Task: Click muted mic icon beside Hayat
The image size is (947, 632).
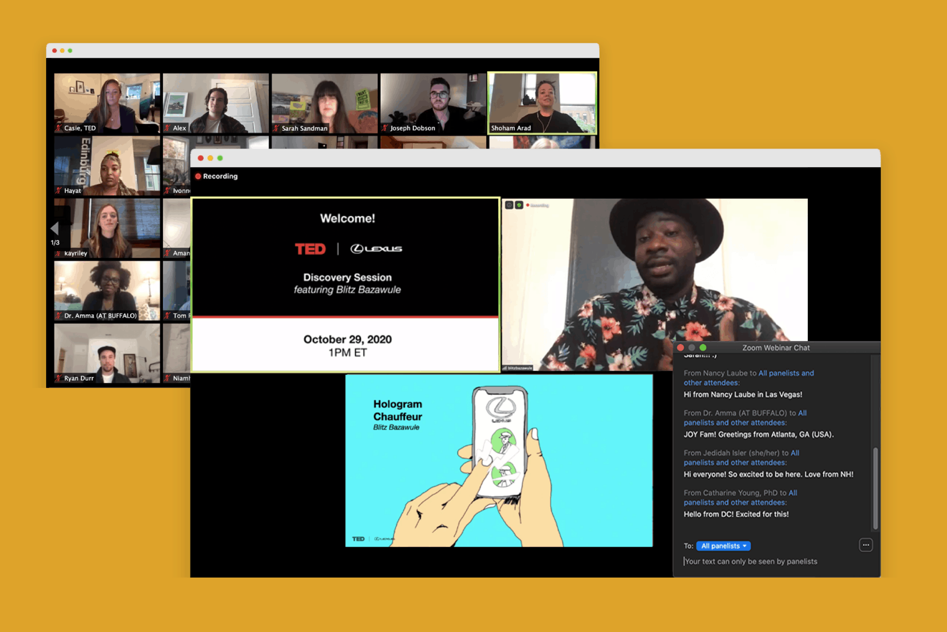Action: tap(58, 190)
